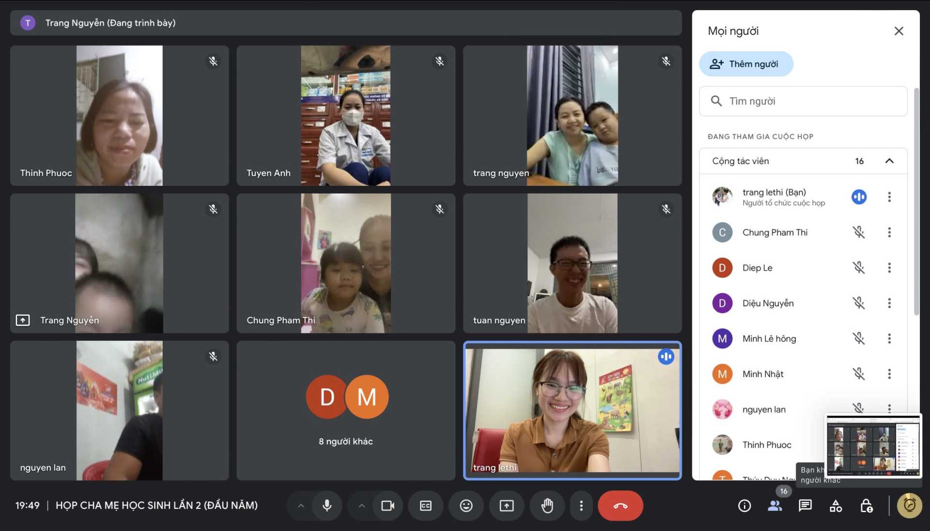Open meeting details info icon
This screenshot has height=531, width=930.
coord(744,506)
